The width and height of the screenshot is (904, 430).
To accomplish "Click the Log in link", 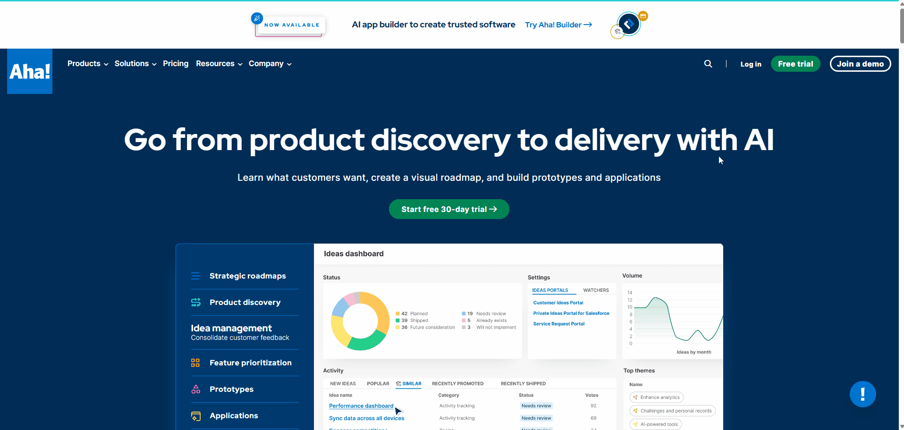I will tap(751, 64).
